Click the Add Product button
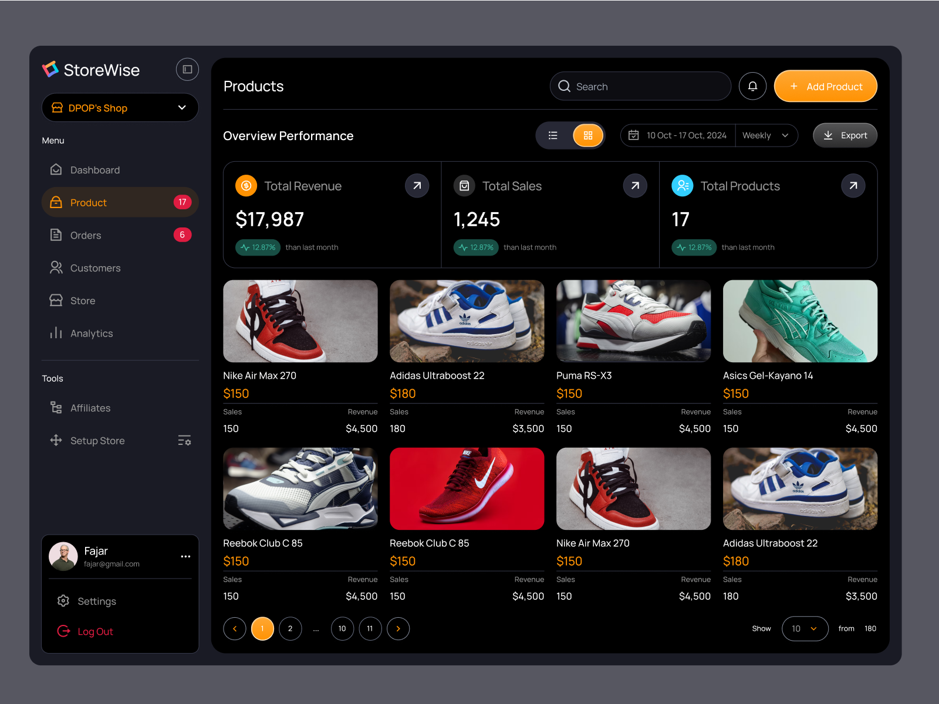Image resolution: width=939 pixels, height=704 pixels. click(825, 86)
